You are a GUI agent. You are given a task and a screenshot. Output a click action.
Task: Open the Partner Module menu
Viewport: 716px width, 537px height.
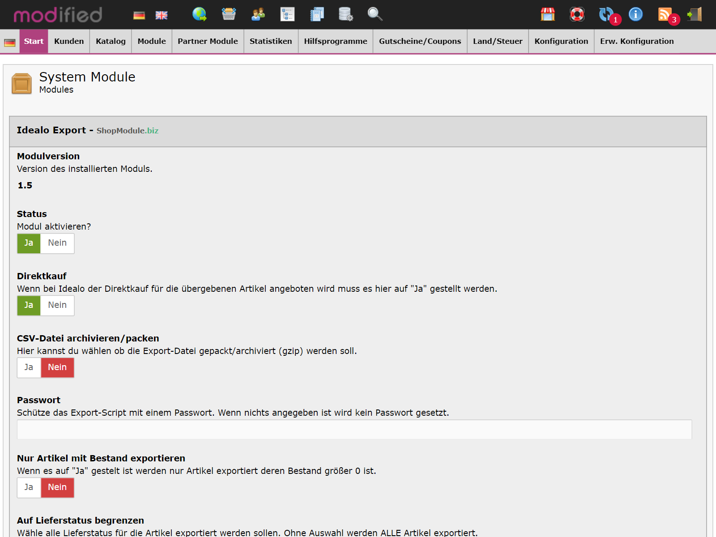point(207,41)
